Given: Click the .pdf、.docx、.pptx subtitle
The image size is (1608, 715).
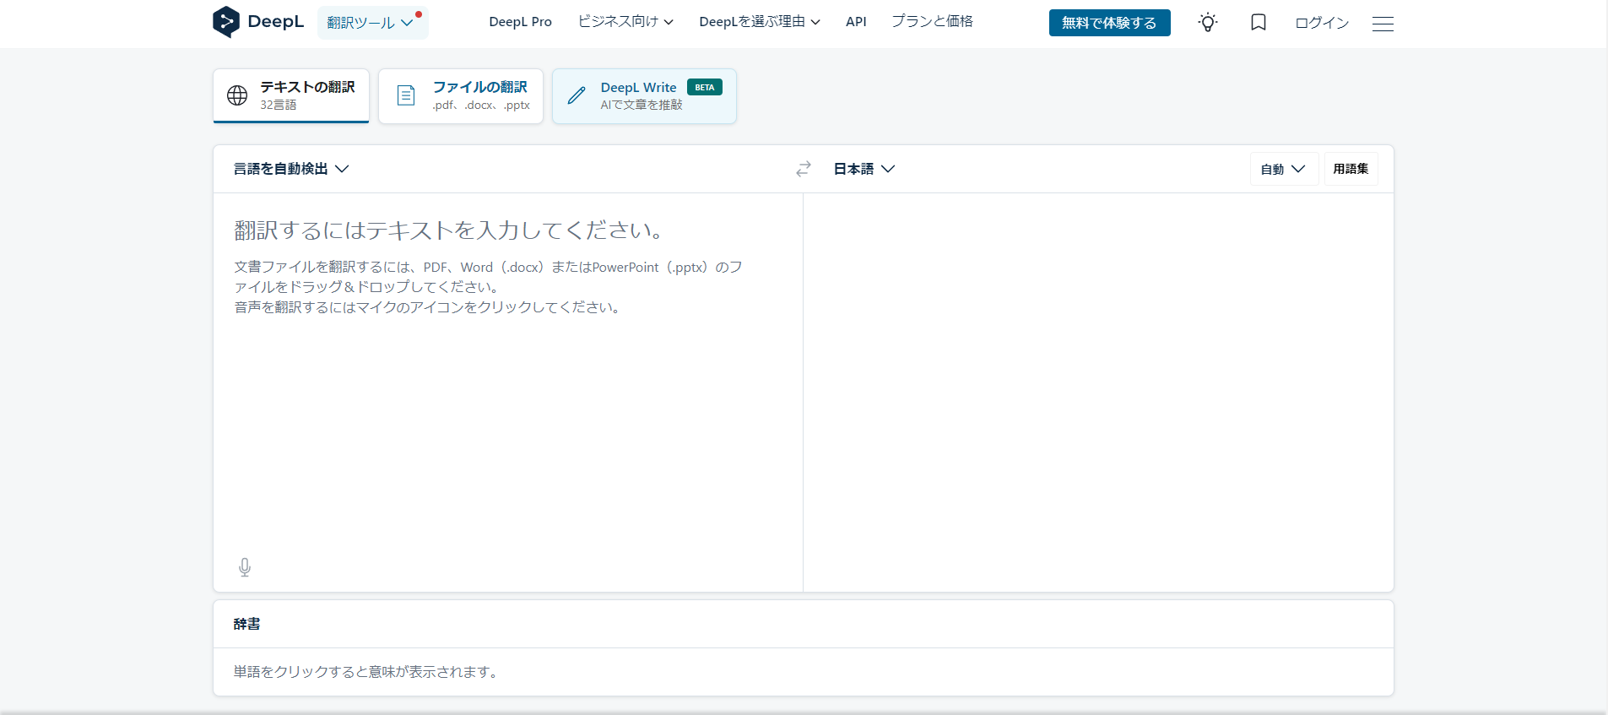Looking at the screenshot, I should tap(481, 105).
